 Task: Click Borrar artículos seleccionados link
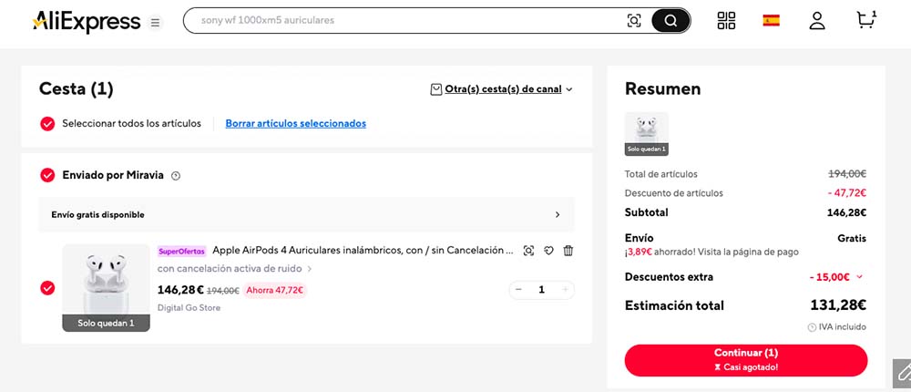point(295,123)
